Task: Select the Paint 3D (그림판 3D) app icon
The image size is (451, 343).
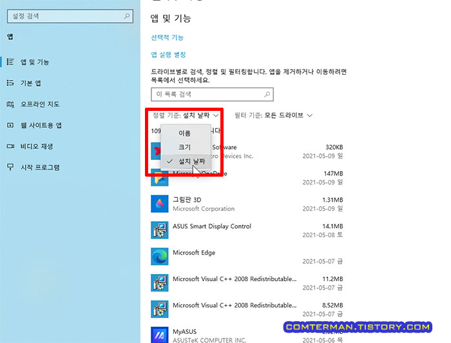Action: (160, 204)
